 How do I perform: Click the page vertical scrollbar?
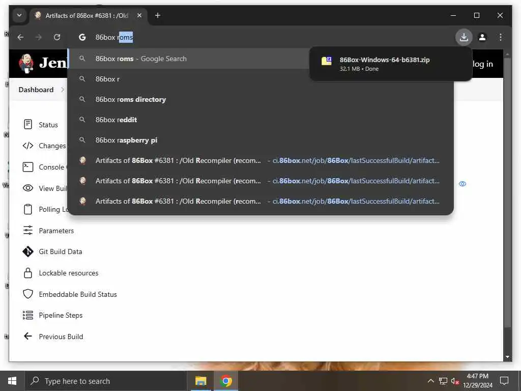(507, 193)
